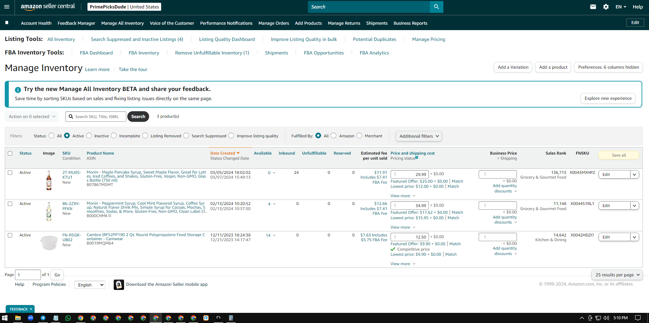
Task: Open the 25 results per page dropdown
Action: (x=617, y=275)
